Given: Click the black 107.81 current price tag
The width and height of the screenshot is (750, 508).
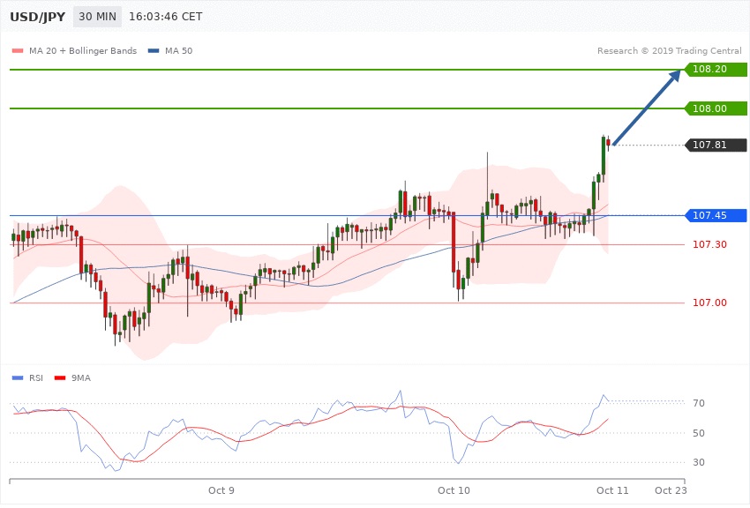Looking at the screenshot, I should 716,145.
